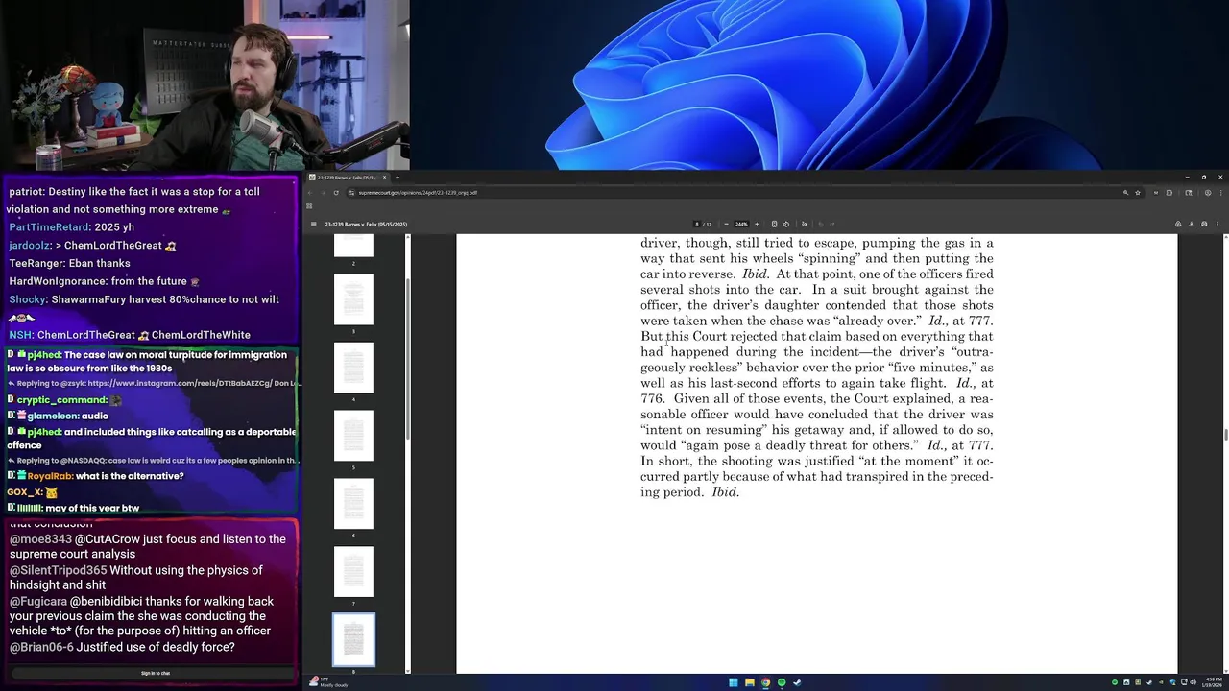Viewport: 1229px width, 691px height.
Task: Open Spotify from the taskbar
Action: (782, 682)
